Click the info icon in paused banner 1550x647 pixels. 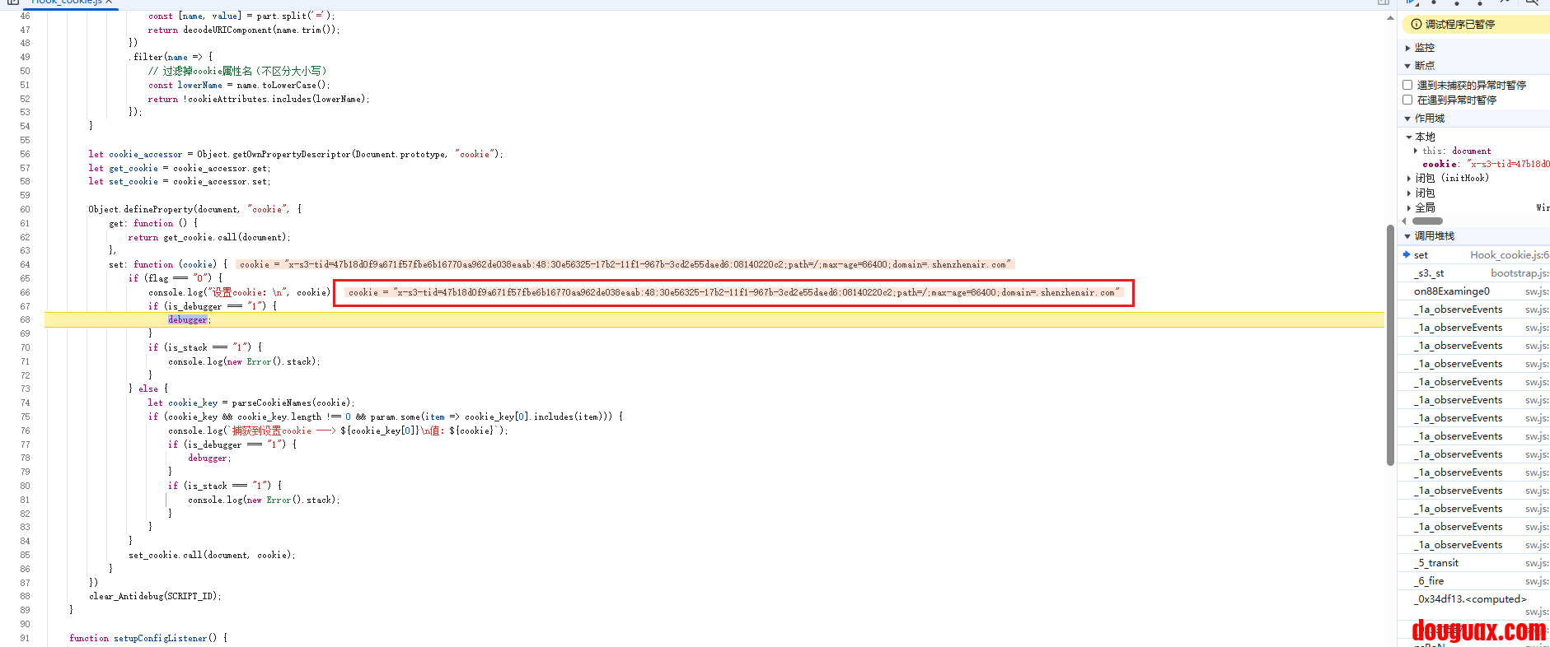1417,25
